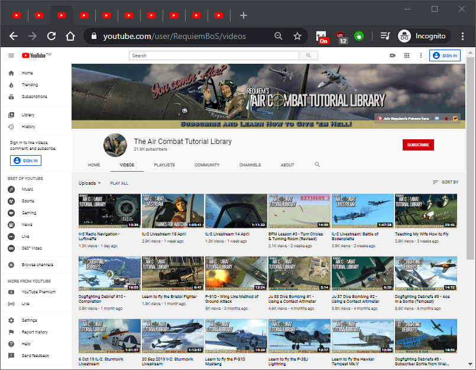The height and width of the screenshot is (370, 476).
Task: Click Browse channels plus icon
Action: tap(11, 265)
